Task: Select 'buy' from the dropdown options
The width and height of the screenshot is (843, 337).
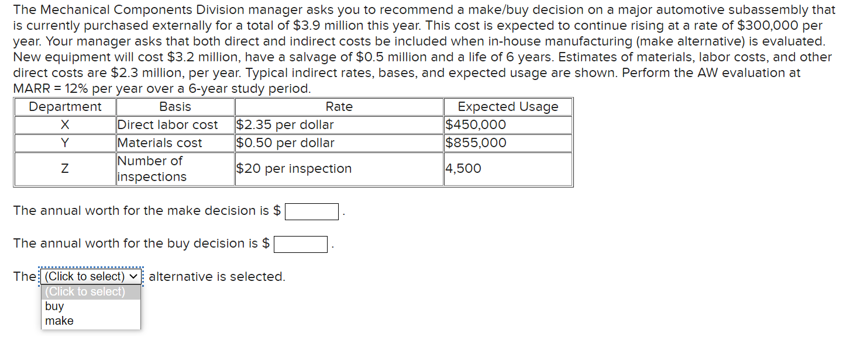Action: [54, 306]
